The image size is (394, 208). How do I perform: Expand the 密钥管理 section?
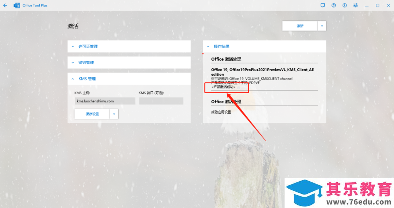(x=129, y=63)
